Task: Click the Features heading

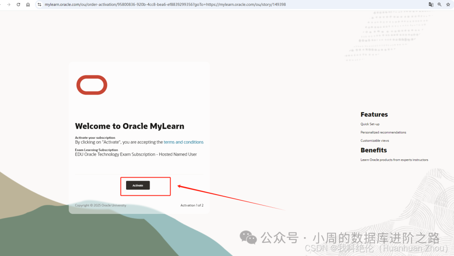Action: (x=374, y=114)
